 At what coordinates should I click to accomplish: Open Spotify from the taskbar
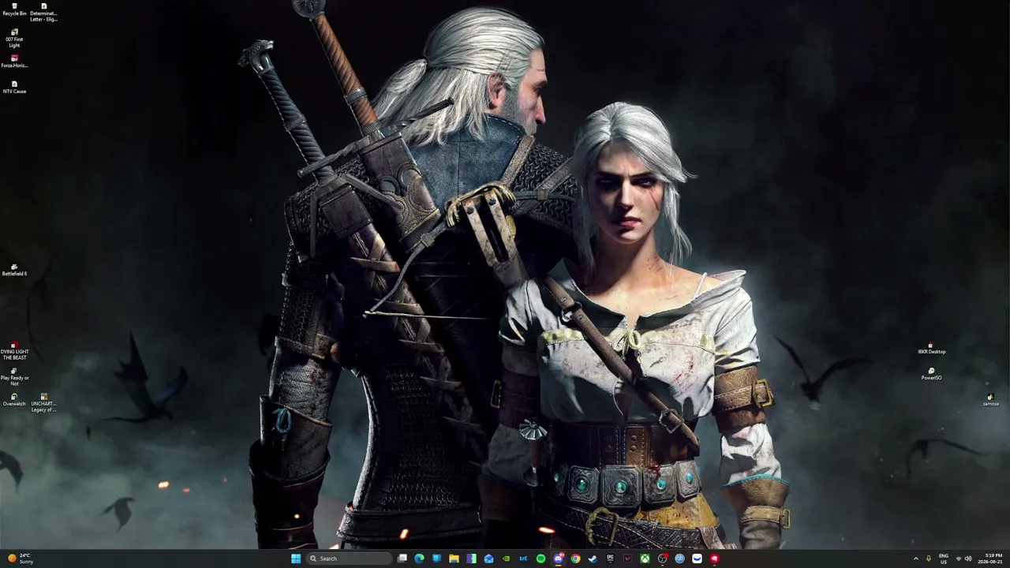[x=541, y=559]
